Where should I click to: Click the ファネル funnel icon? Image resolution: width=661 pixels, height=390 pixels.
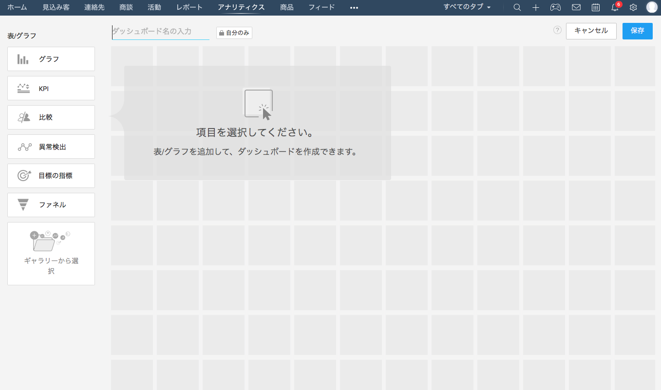coord(23,205)
